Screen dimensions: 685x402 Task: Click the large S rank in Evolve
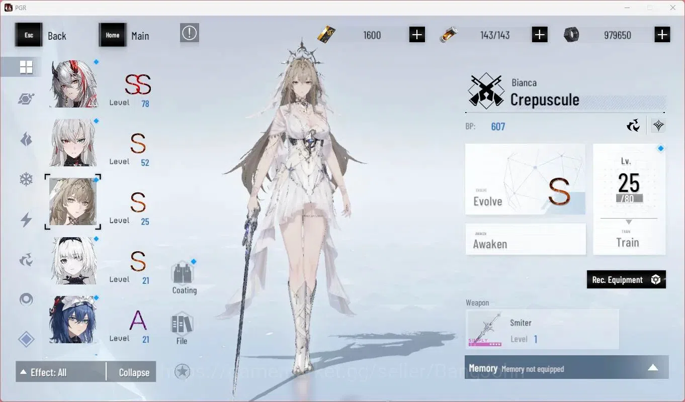(559, 191)
